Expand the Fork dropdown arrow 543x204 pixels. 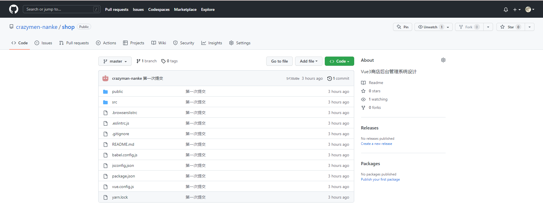click(x=488, y=27)
